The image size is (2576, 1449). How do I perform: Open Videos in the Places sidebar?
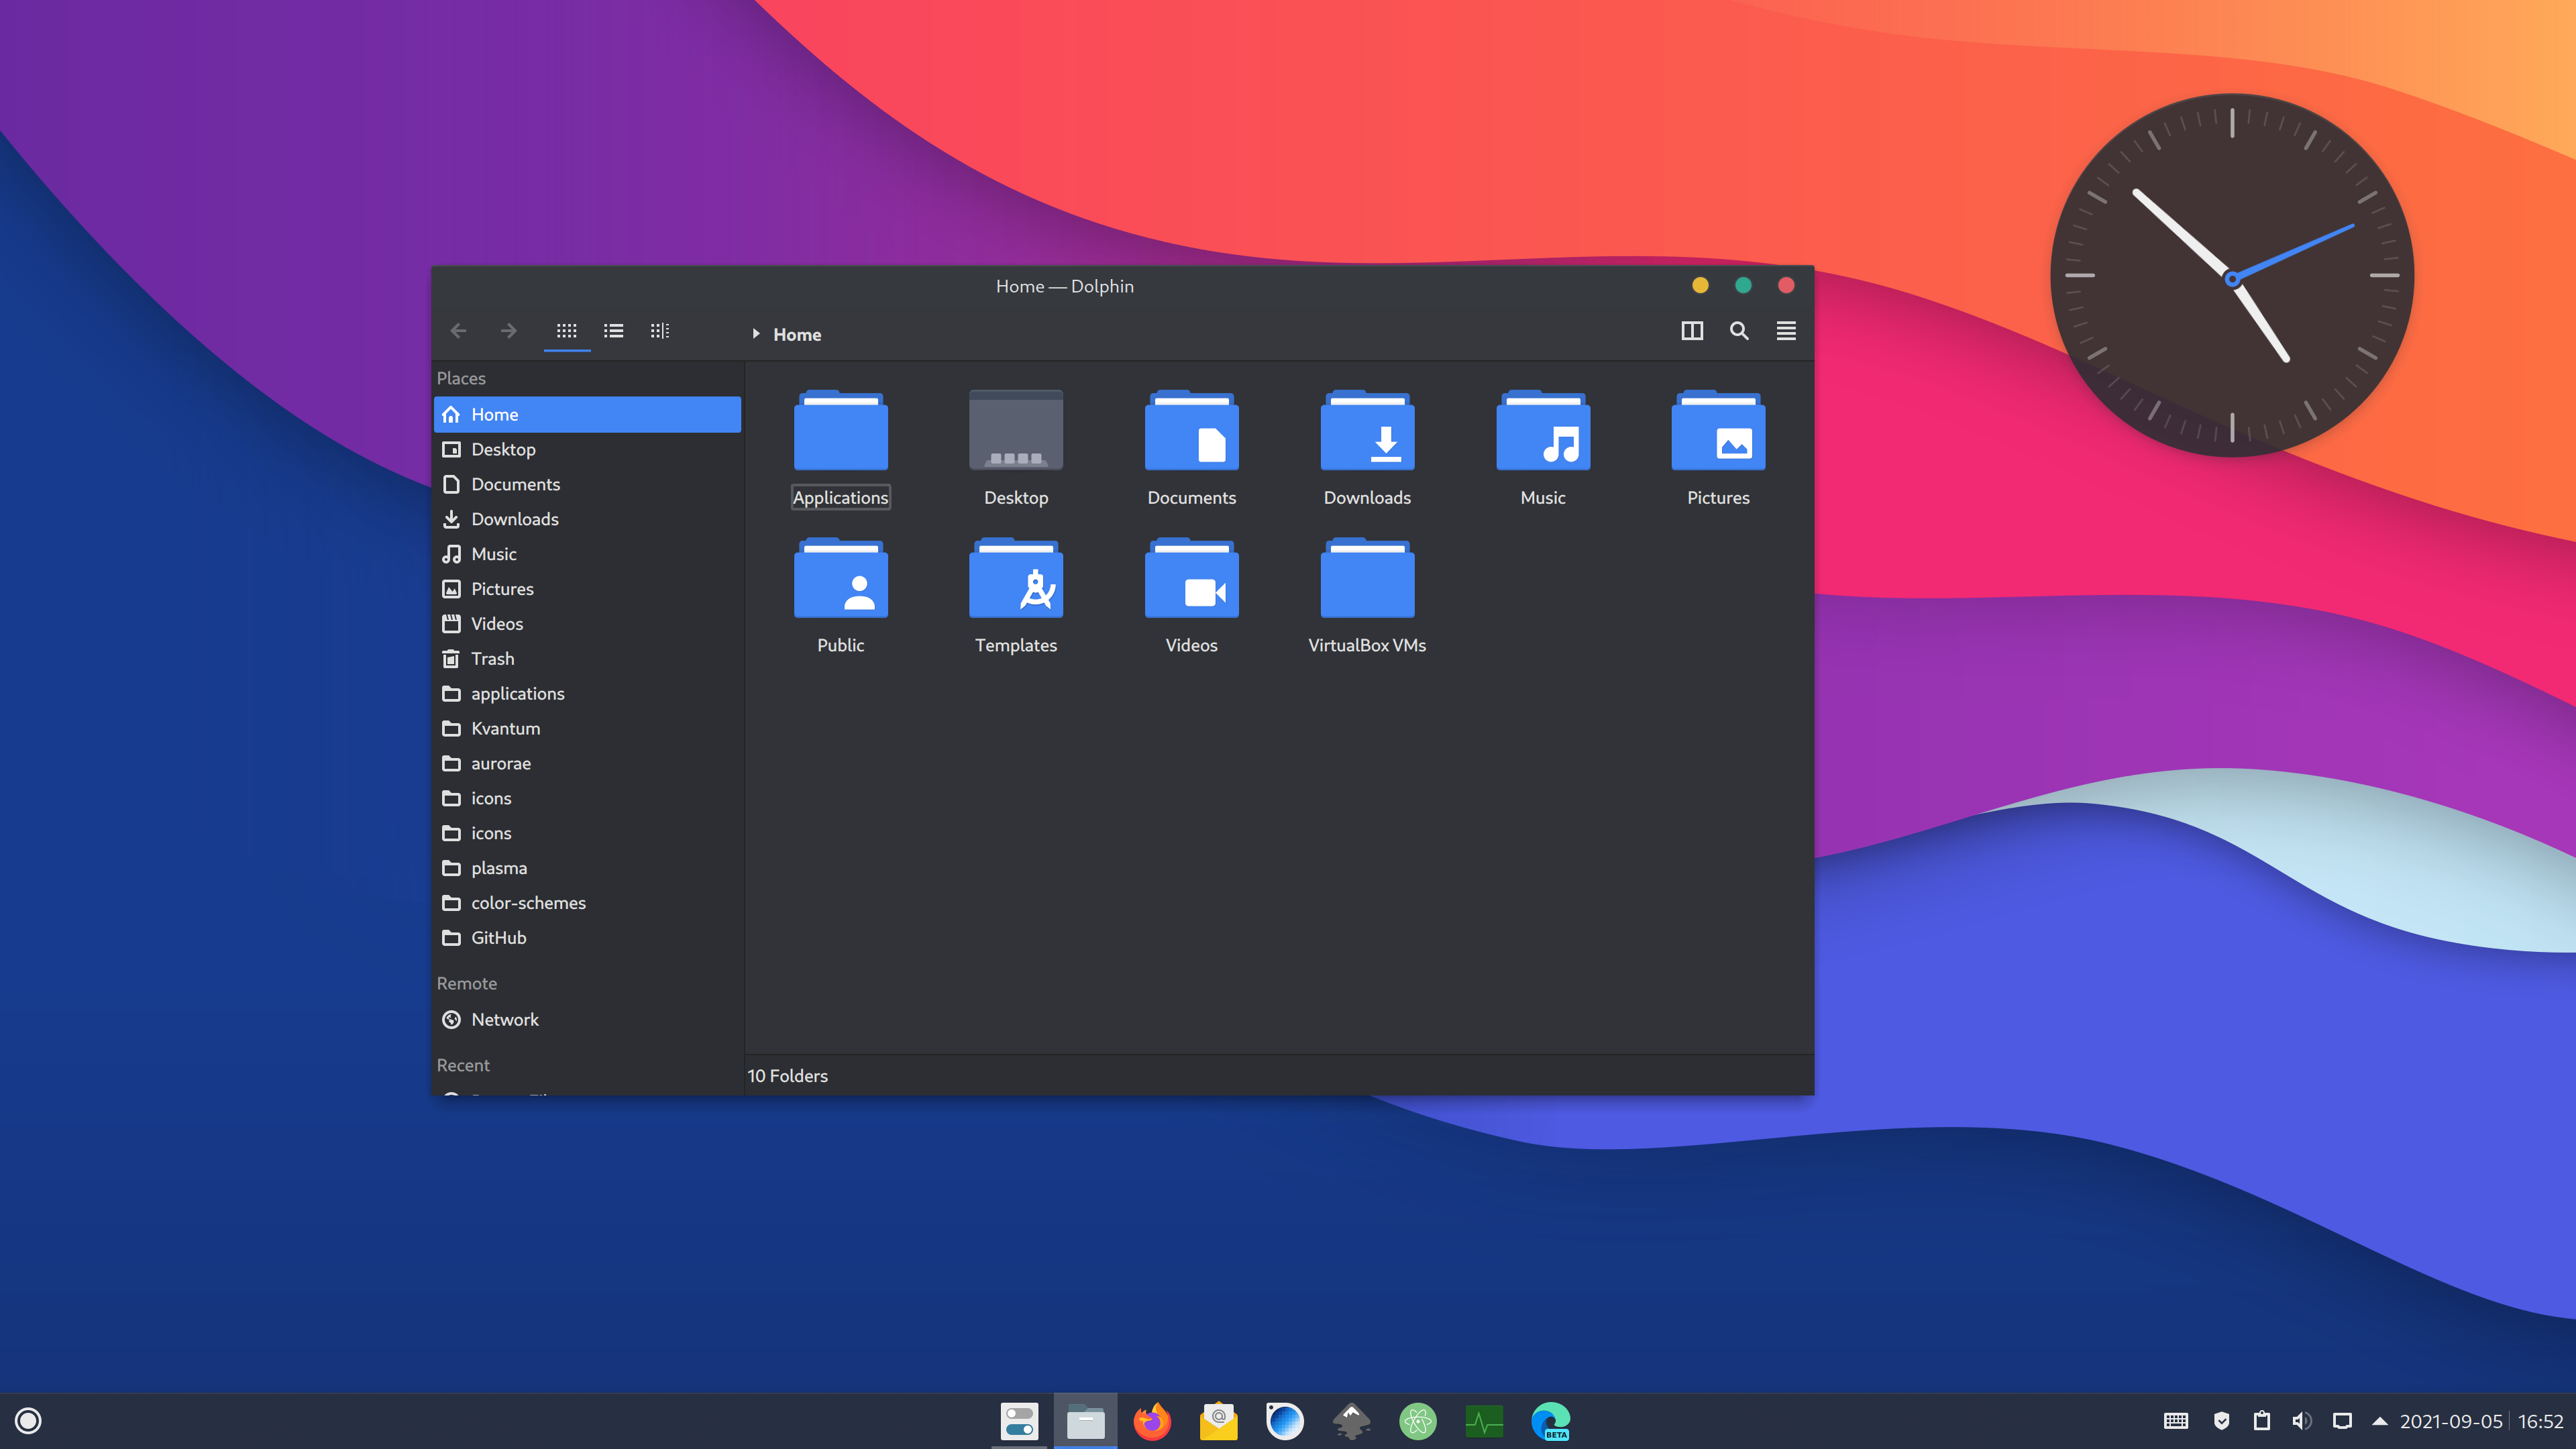588,624
